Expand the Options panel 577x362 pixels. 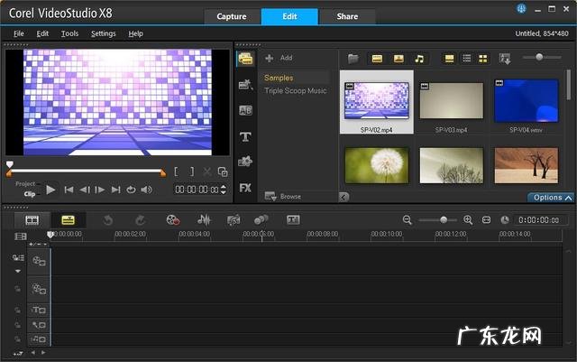(550, 197)
